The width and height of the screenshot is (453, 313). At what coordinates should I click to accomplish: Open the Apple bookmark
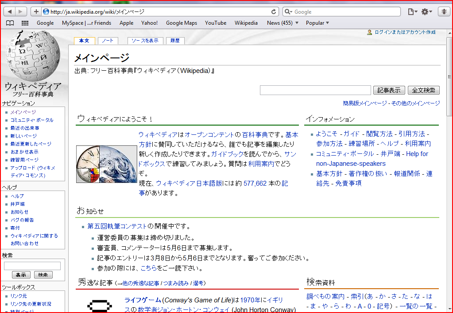126,23
